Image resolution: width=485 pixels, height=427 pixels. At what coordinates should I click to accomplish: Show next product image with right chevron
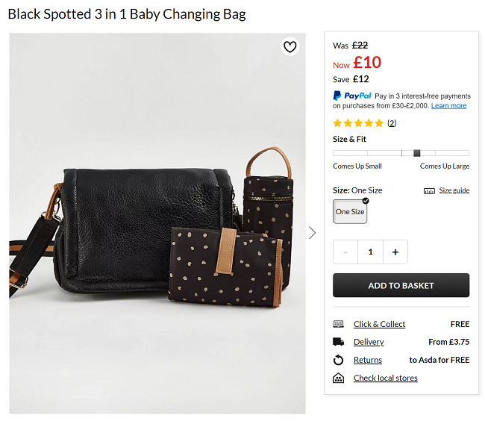pos(313,233)
